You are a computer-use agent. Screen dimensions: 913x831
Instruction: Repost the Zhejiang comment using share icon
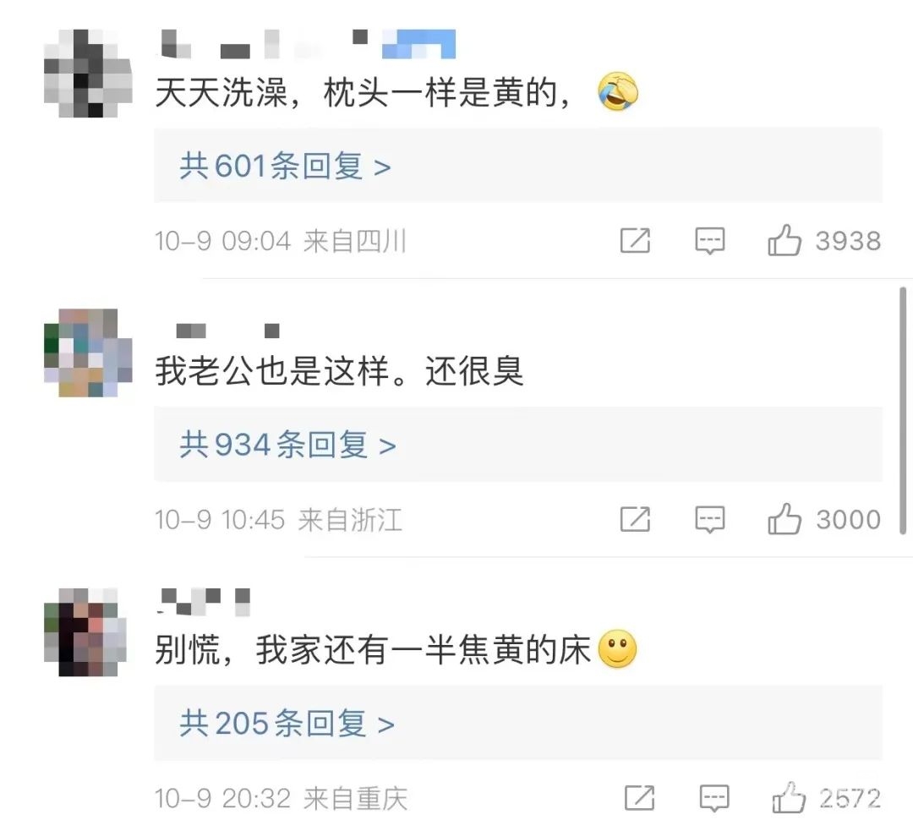(635, 519)
